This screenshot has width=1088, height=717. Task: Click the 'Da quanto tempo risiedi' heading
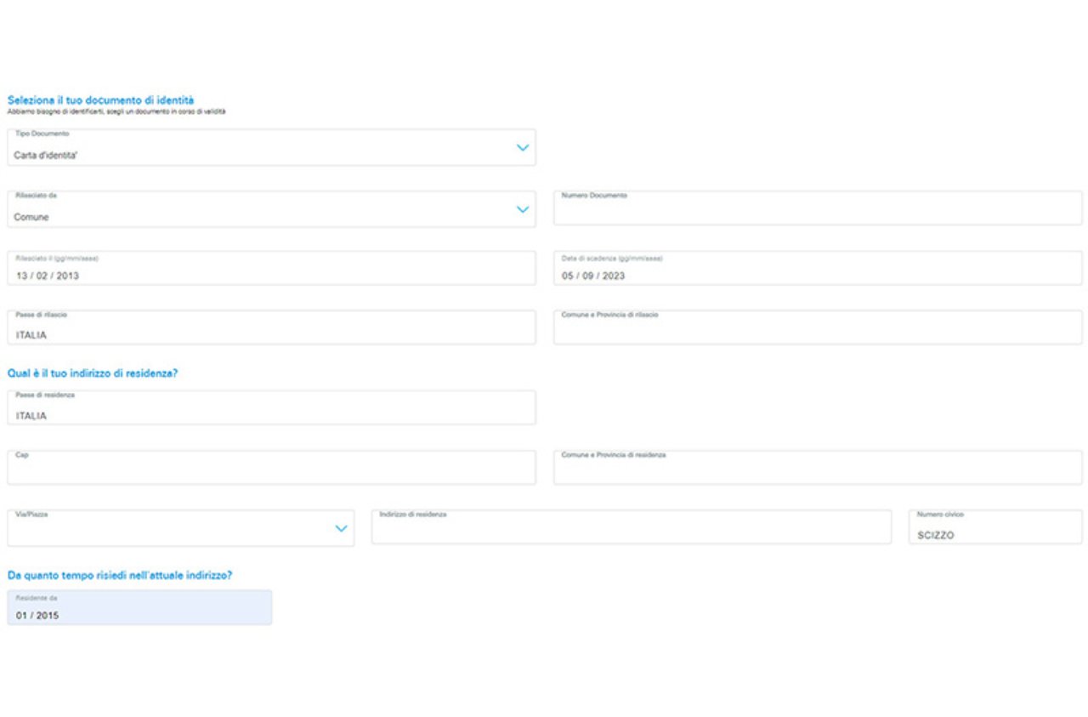pyautogui.click(x=120, y=576)
